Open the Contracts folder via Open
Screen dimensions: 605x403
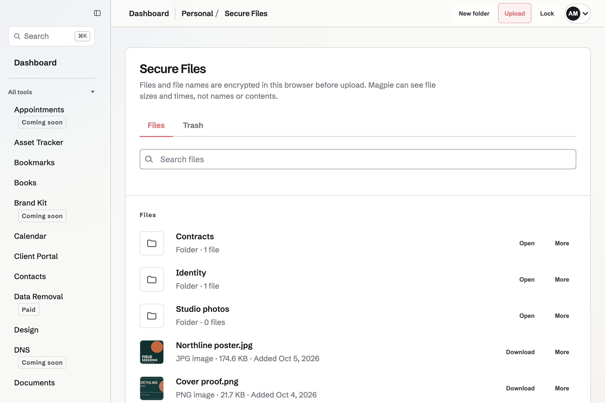(x=527, y=243)
